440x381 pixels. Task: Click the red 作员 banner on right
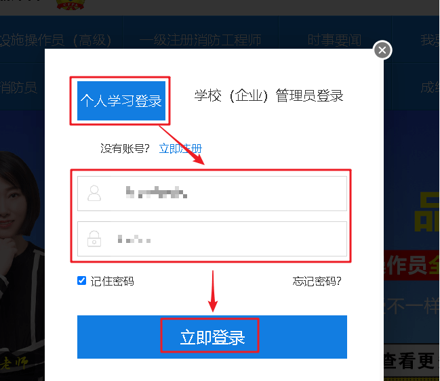[411, 265]
